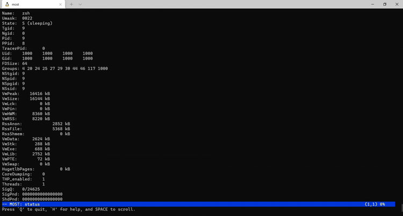Click the 'State: S (sleeping)' line
403x216 pixels.
click(27, 24)
